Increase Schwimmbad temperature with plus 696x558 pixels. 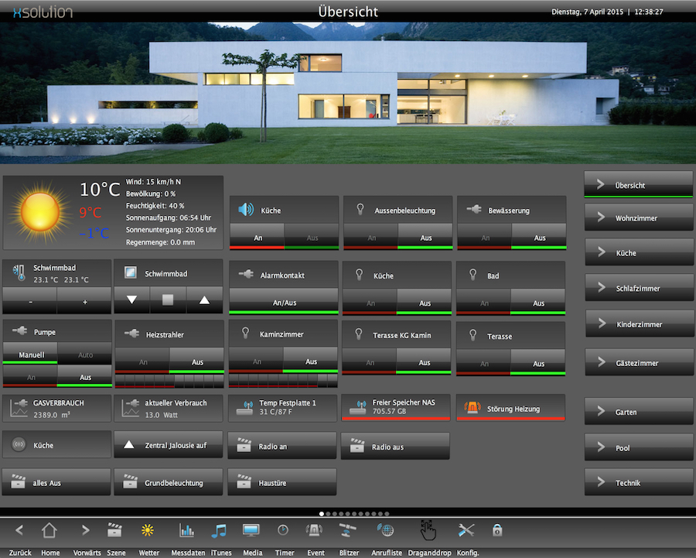point(84,301)
